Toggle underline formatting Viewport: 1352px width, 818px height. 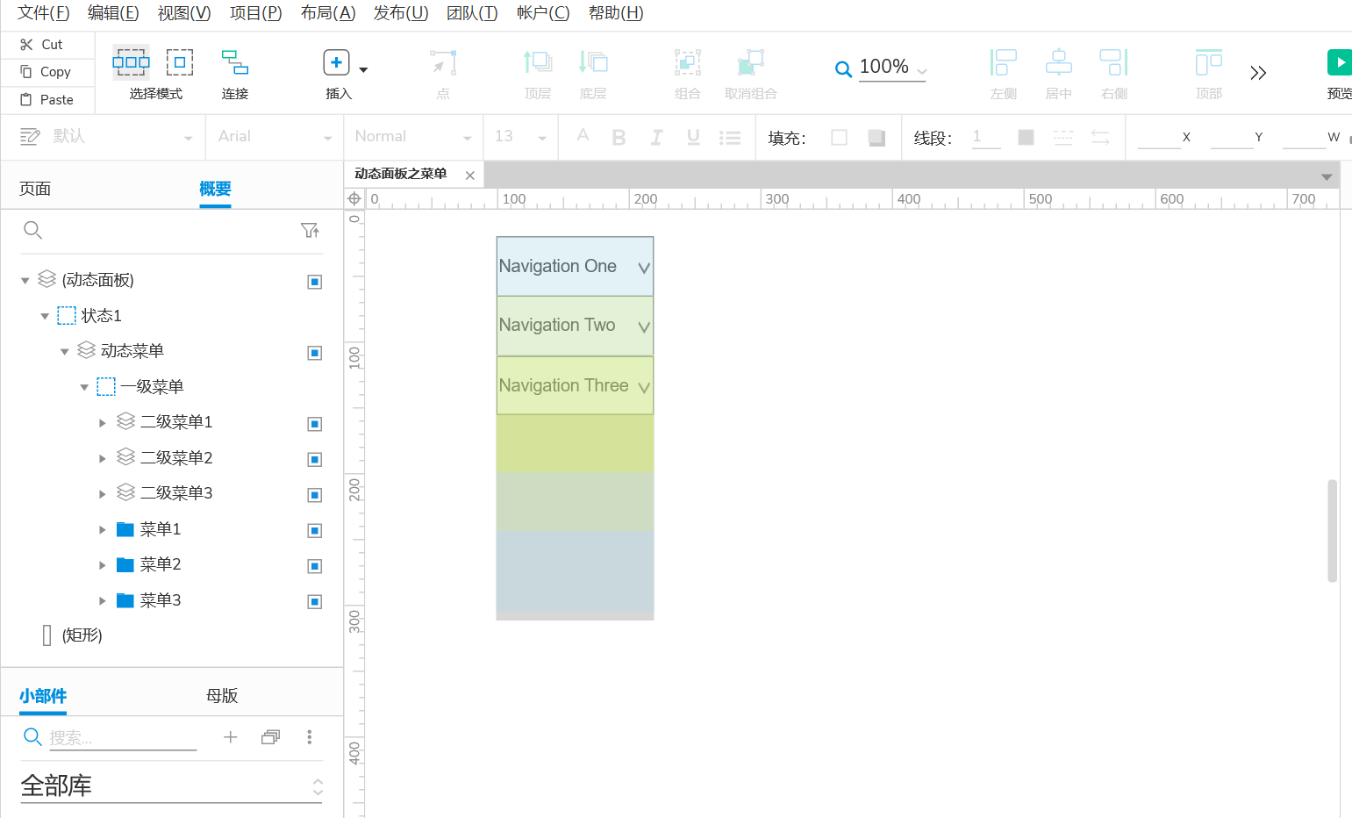pos(693,138)
